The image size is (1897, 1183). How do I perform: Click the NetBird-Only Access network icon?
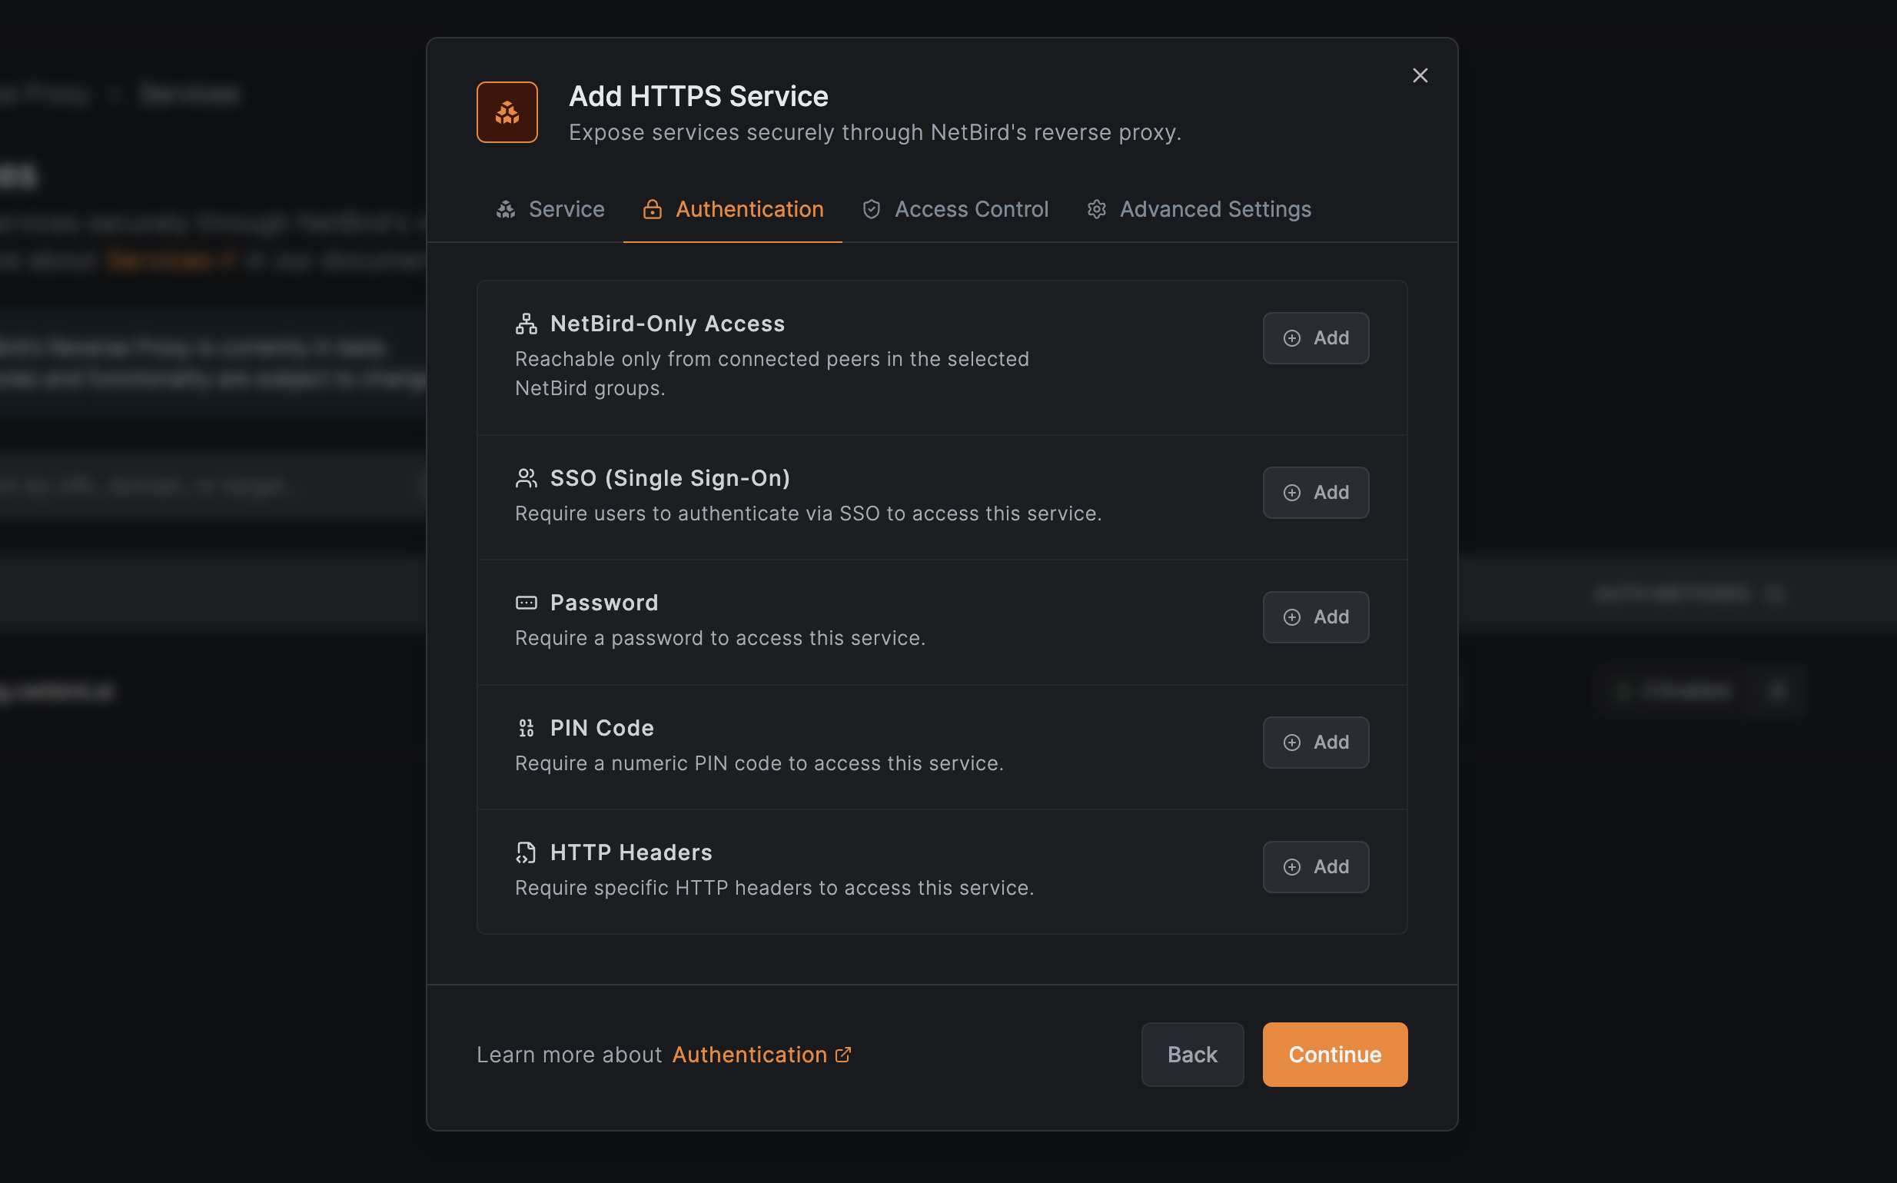(527, 324)
